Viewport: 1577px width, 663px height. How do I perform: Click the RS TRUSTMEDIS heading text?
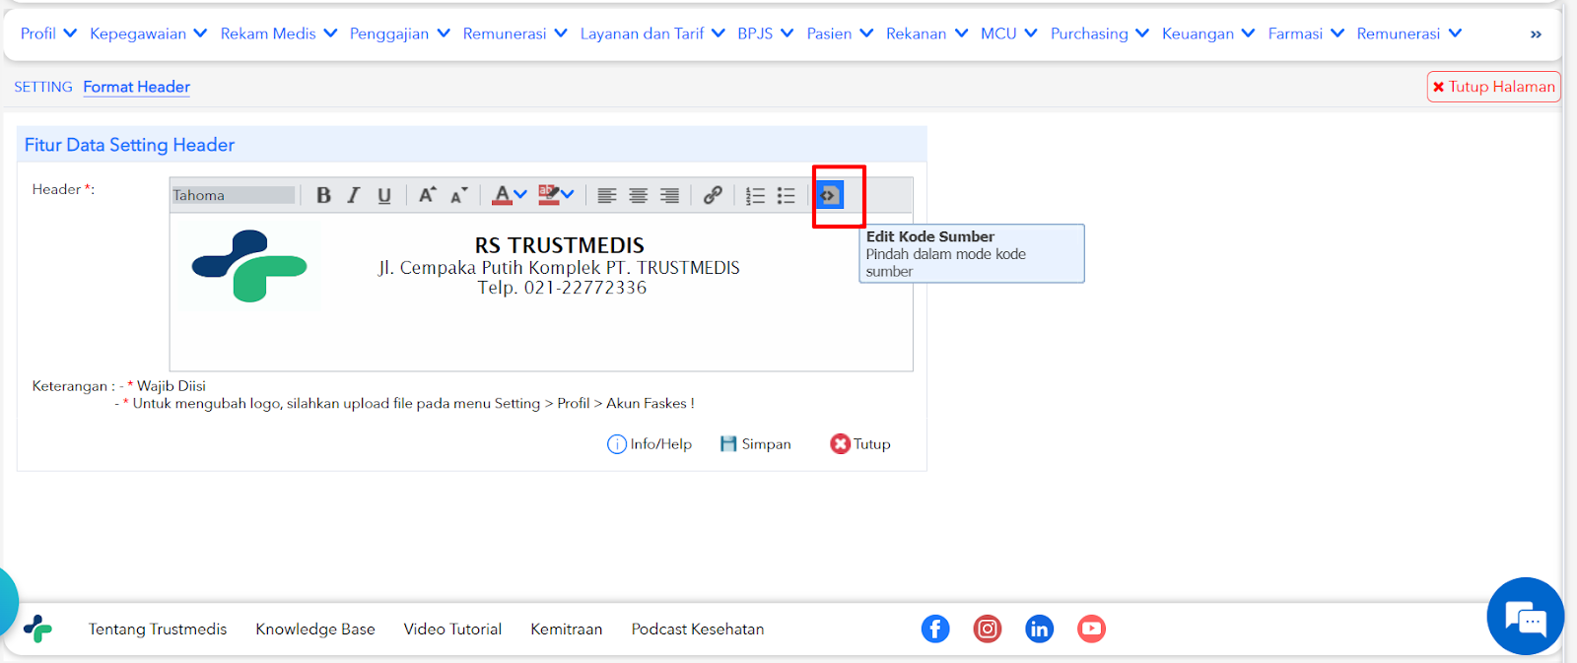click(x=560, y=245)
